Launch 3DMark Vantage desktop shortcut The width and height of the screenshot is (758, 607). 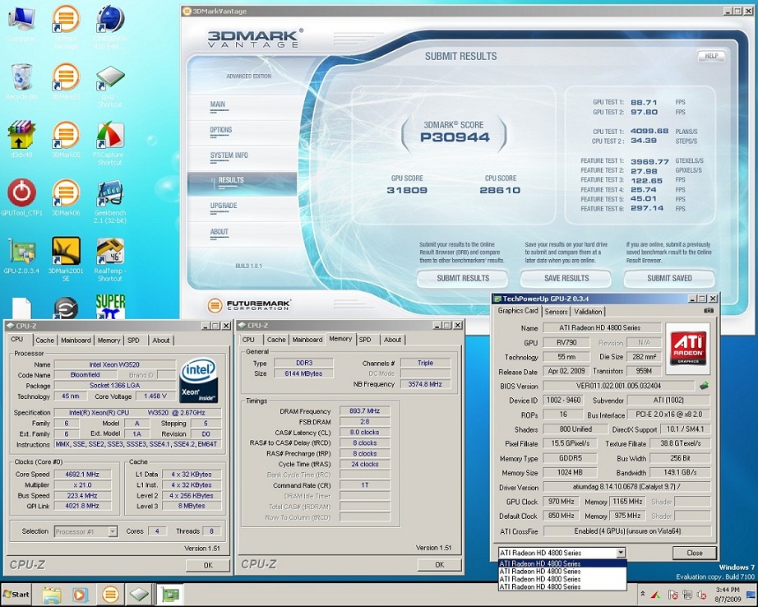coord(66,26)
